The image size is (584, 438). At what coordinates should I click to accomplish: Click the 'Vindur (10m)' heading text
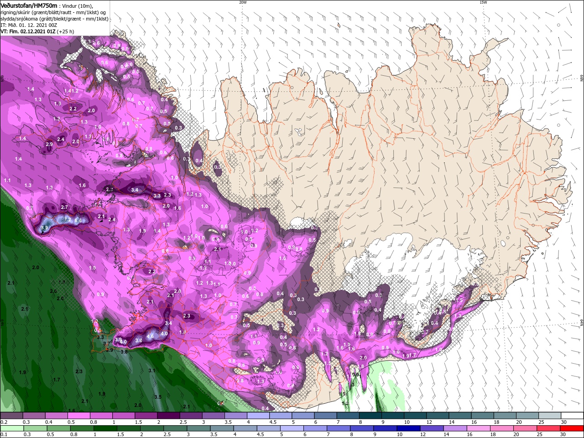click(x=78, y=5)
